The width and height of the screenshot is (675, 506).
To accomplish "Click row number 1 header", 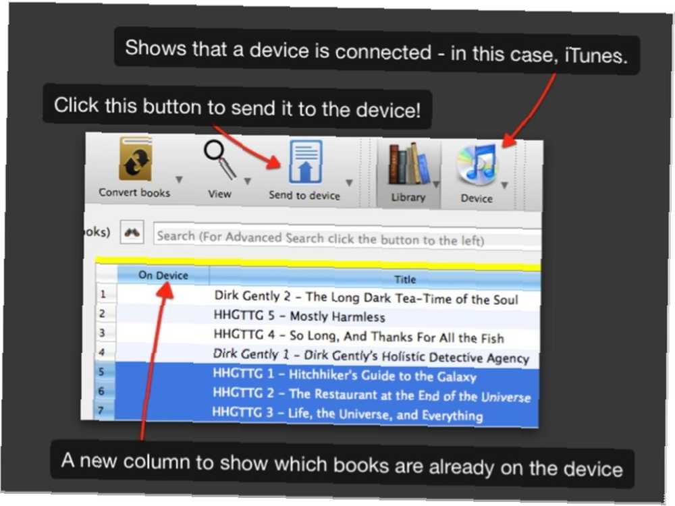I will click(x=106, y=294).
